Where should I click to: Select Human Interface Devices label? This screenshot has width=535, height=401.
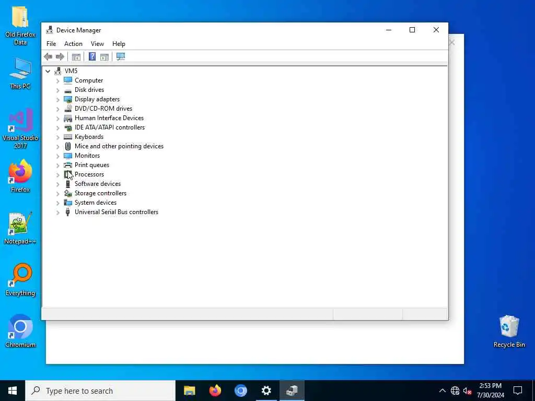click(109, 118)
